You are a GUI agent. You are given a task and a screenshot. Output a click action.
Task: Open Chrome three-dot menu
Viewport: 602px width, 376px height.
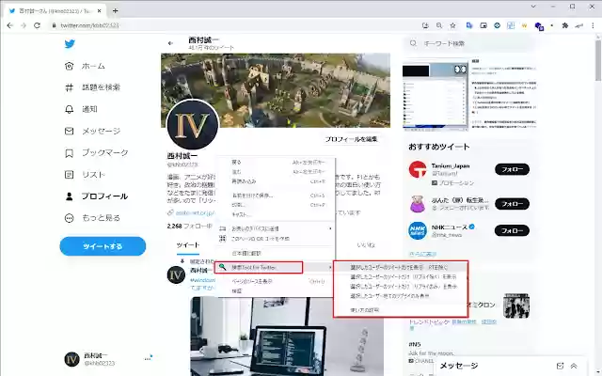pos(593,25)
